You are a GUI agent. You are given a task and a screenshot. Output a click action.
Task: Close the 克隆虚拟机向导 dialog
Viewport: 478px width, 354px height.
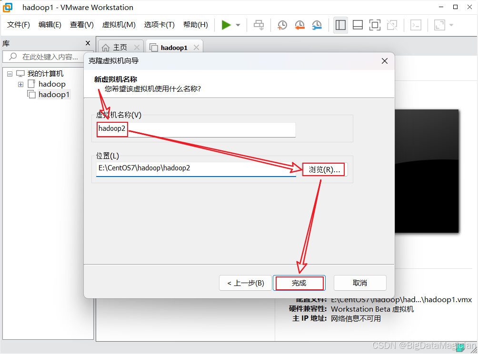click(385, 61)
